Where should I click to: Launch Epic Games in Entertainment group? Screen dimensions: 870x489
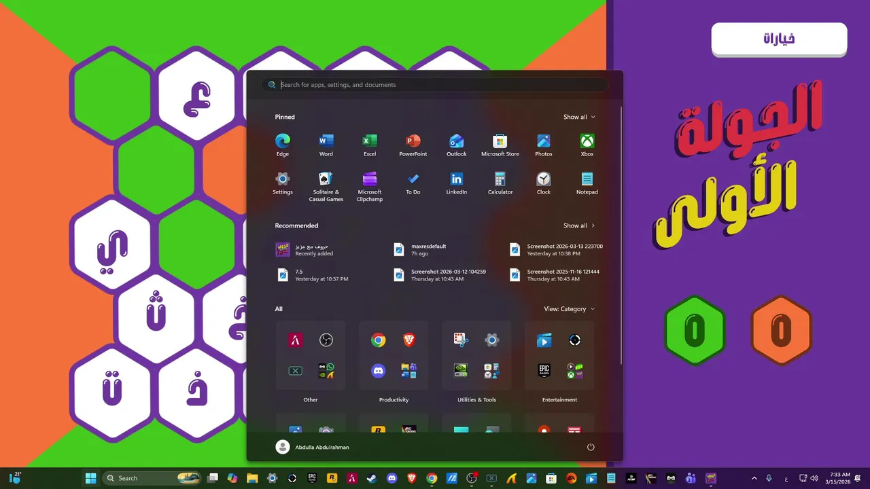(x=544, y=371)
